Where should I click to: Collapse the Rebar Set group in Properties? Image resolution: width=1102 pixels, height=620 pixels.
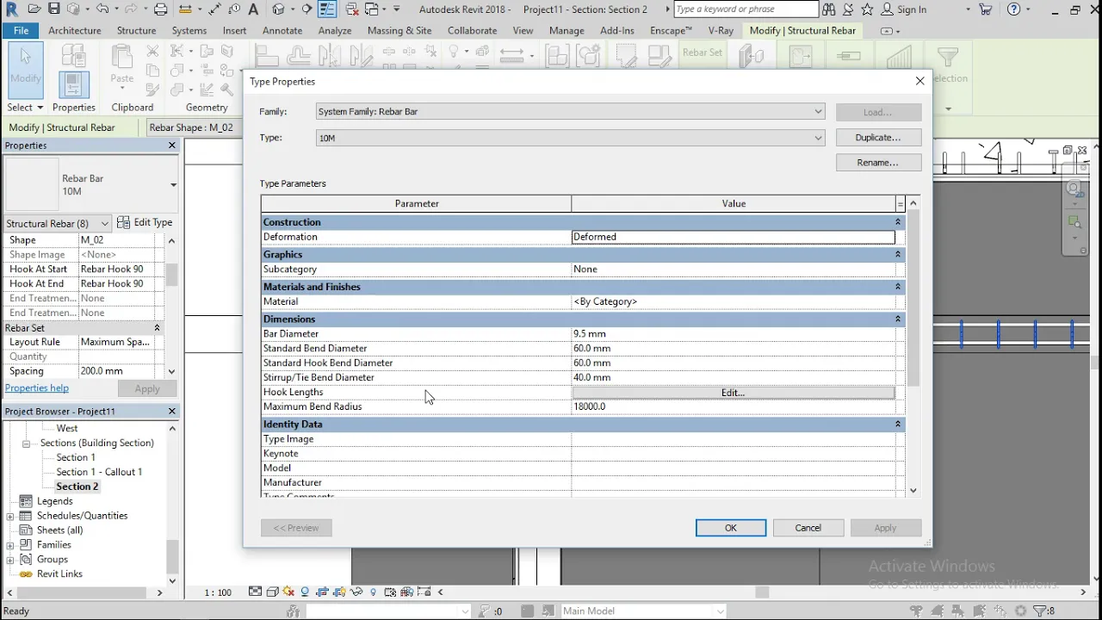[x=158, y=328]
